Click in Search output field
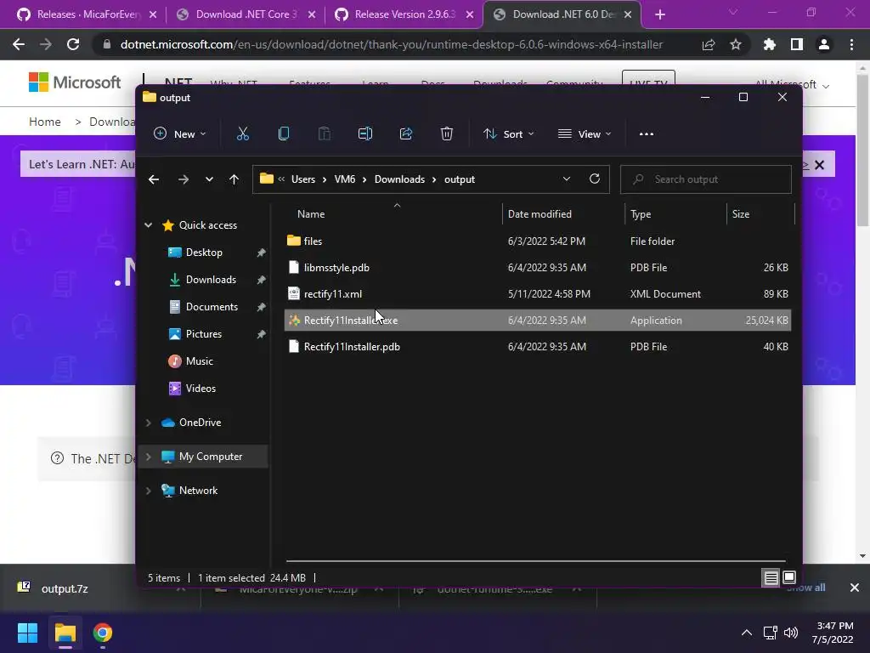Viewport: 870px width, 653px height. tap(706, 179)
